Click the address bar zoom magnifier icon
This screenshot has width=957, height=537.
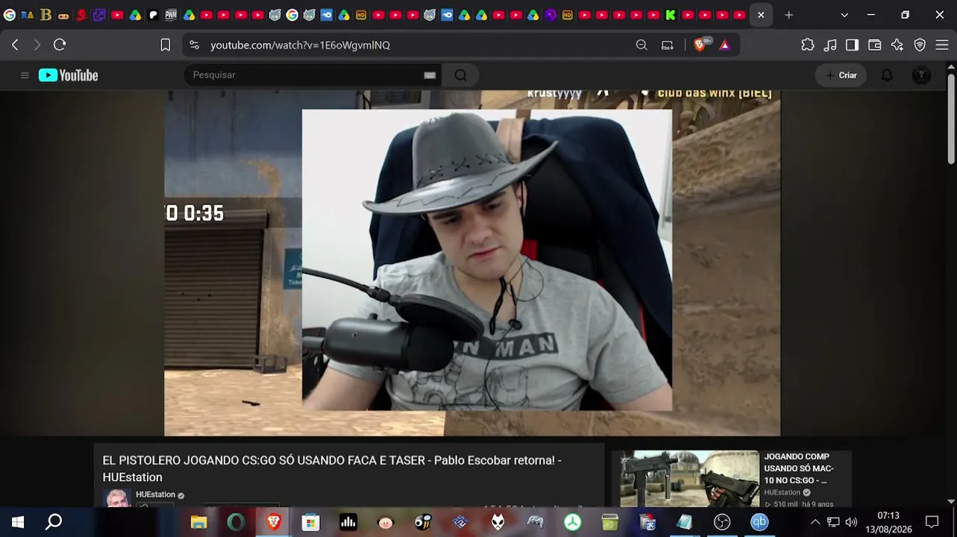[x=641, y=45]
